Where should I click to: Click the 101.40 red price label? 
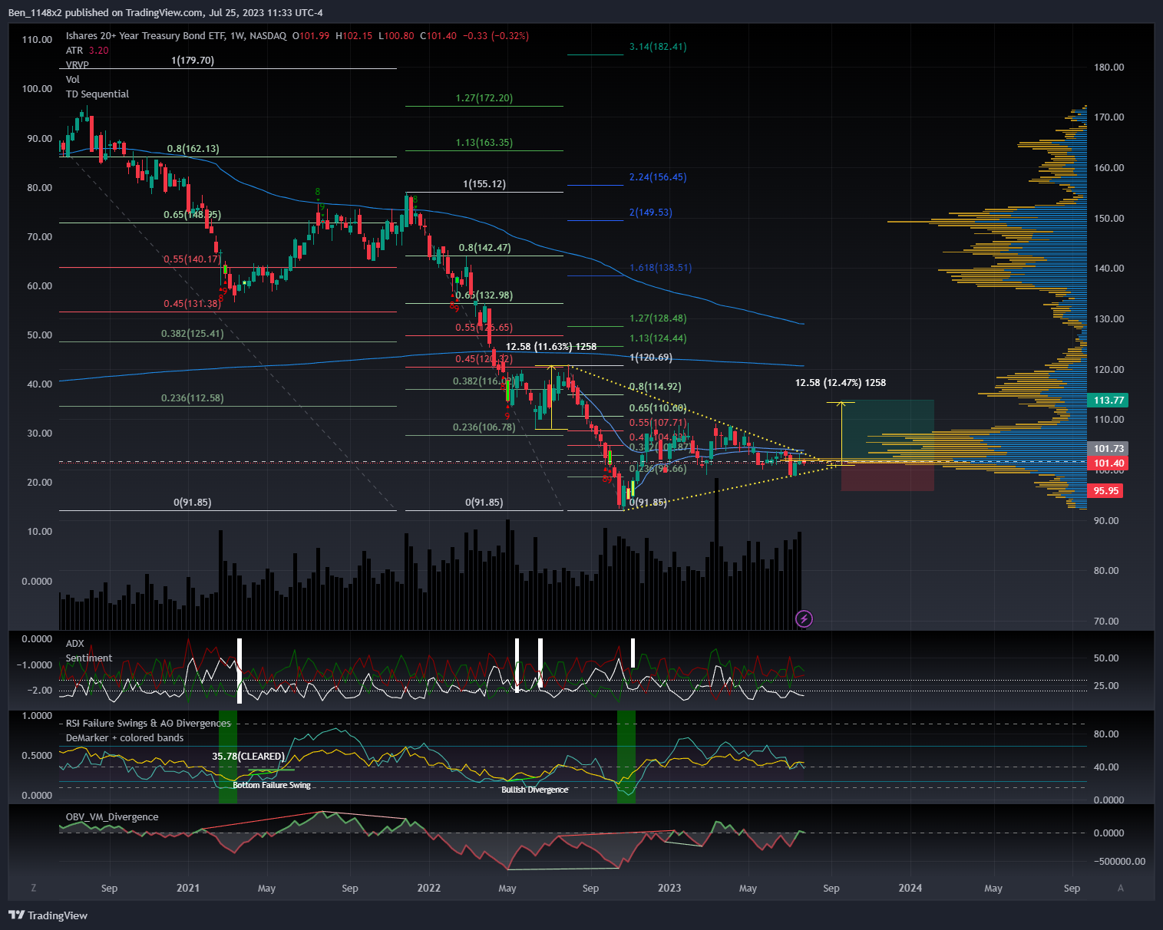click(x=1109, y=463)
